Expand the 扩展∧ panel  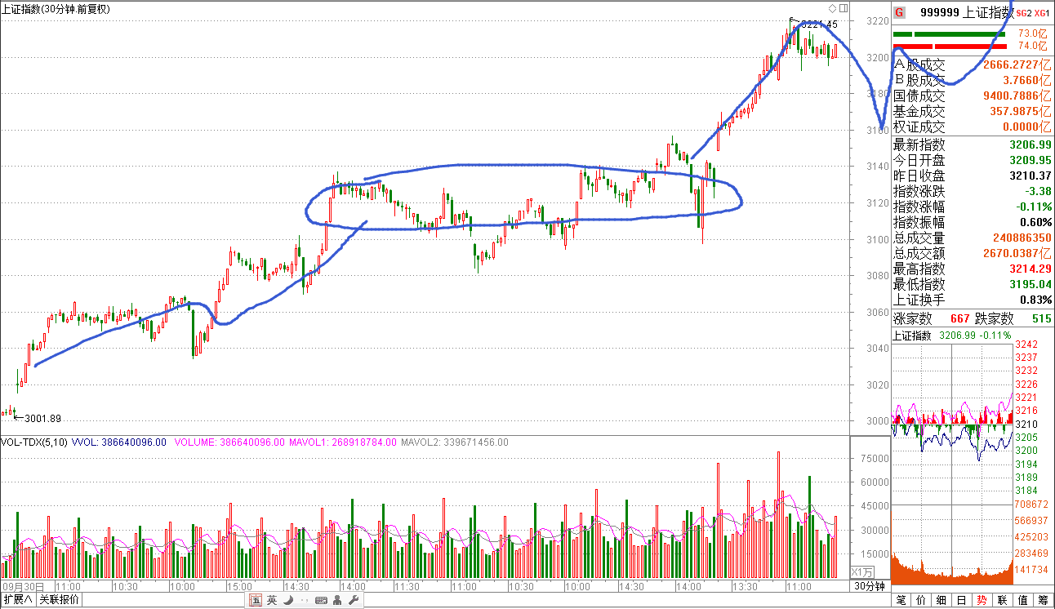pos(17,600)
